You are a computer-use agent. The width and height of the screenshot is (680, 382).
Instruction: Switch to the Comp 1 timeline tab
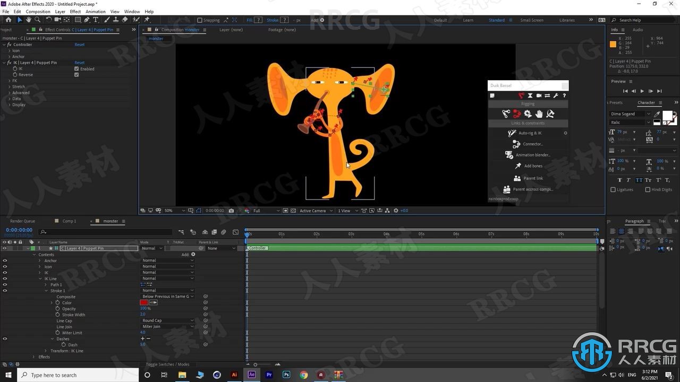(x=69, y=221)
